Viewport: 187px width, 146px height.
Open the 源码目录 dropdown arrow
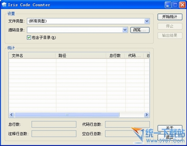(125, 30)
